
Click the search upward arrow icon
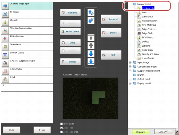91,13
